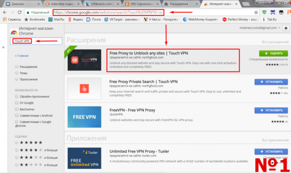Open the WebMoney Кошелек bookmark
The width and height of the screenshot is (291, 173).
(200, 19)
